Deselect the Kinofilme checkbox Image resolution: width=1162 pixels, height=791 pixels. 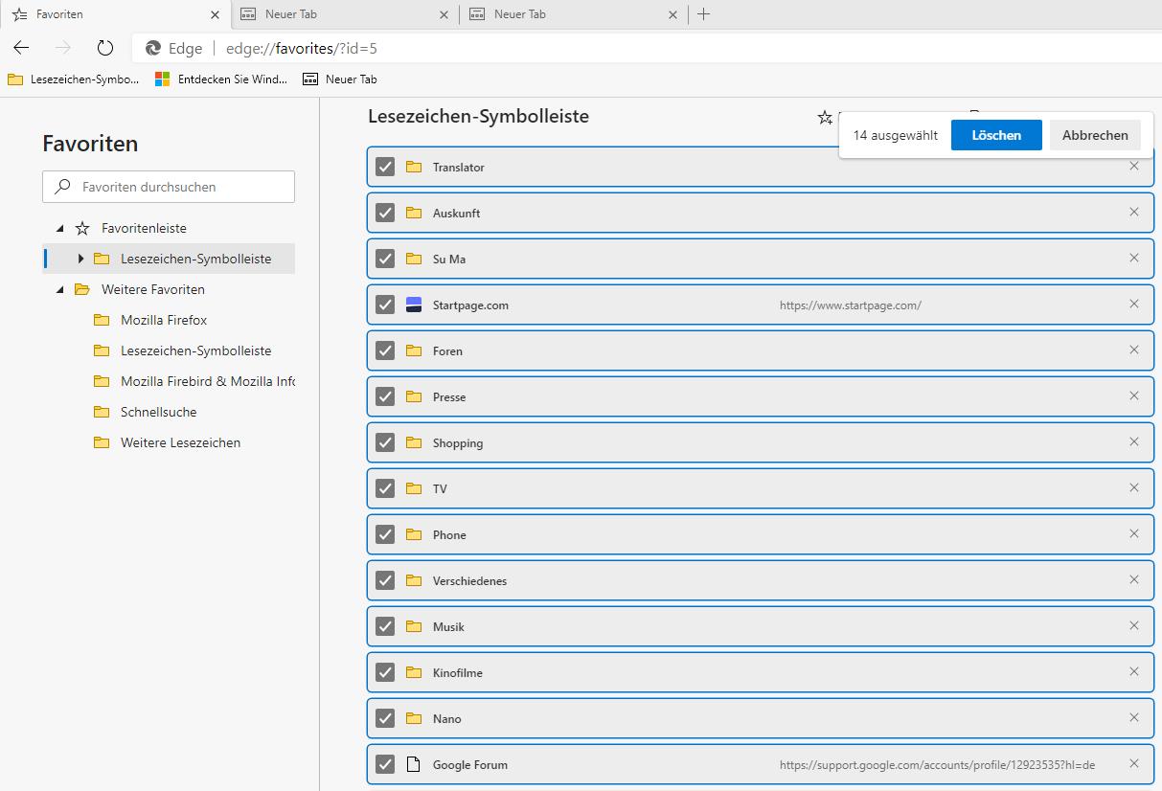tap(385, 672)
